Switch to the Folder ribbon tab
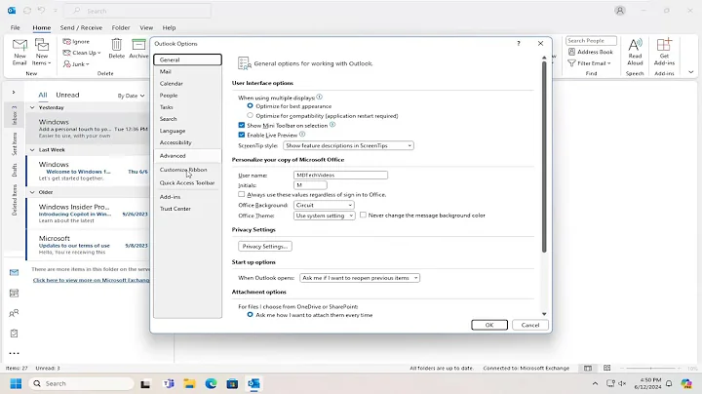 click(121, 27)
